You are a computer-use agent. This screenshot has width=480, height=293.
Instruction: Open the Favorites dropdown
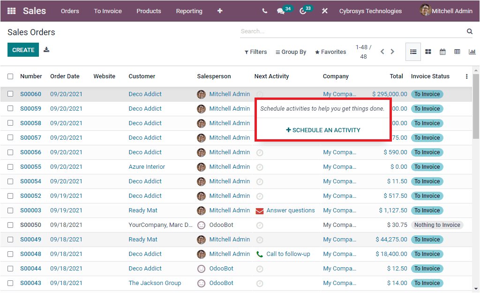point(330,52)
